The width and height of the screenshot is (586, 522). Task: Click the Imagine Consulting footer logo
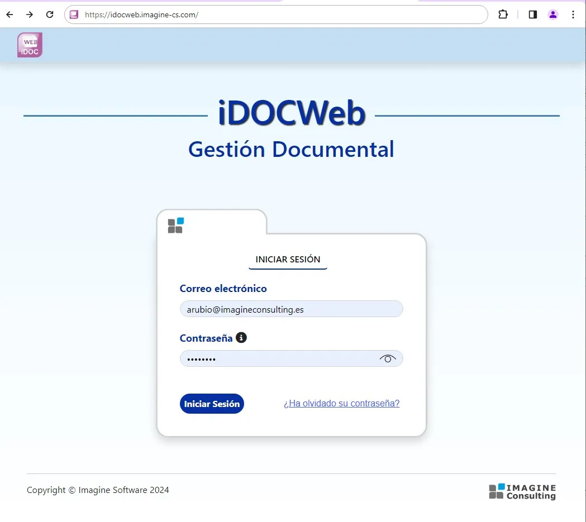click(x=522, y=492)
